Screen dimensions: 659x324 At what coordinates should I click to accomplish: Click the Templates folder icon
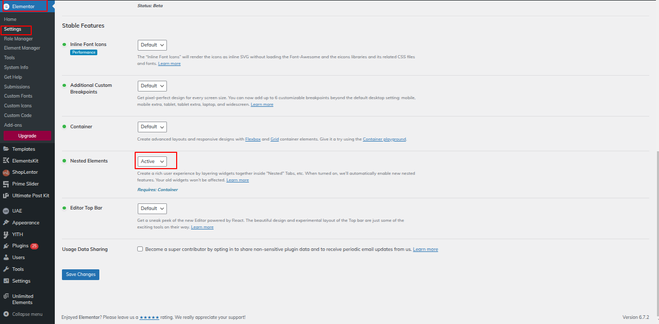point(6,149)
